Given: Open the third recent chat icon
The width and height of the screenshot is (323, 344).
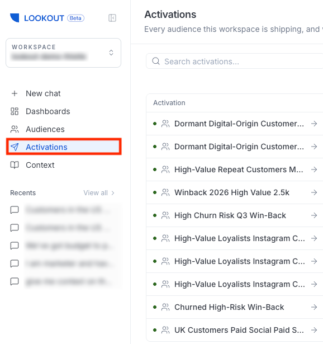Looking at the screenshot, I should (x=15, y=246).
